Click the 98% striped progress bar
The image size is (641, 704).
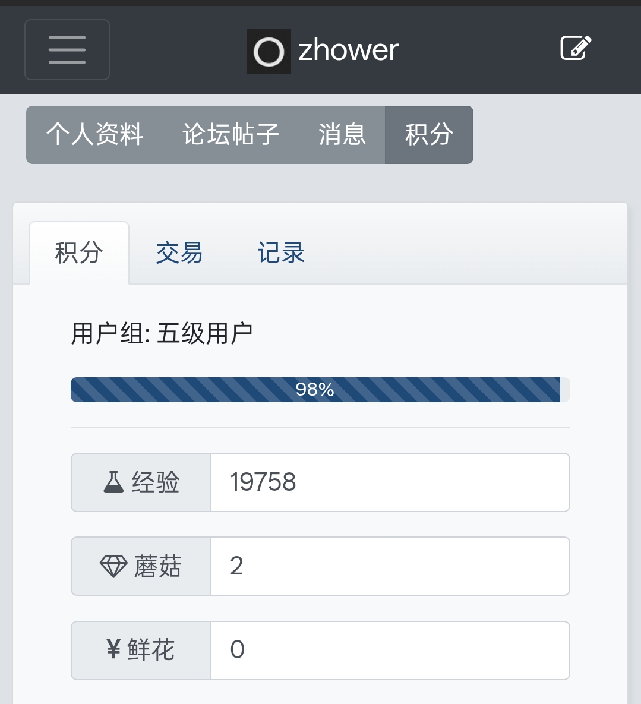315,390
